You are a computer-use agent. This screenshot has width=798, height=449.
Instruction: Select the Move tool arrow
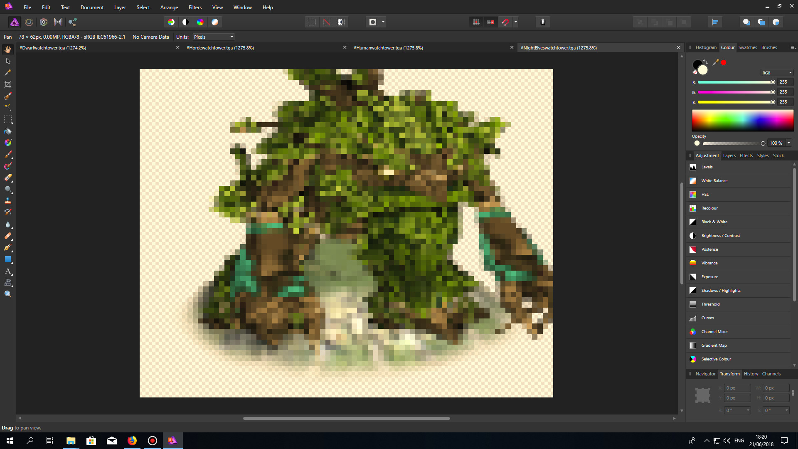pos(8,61)
